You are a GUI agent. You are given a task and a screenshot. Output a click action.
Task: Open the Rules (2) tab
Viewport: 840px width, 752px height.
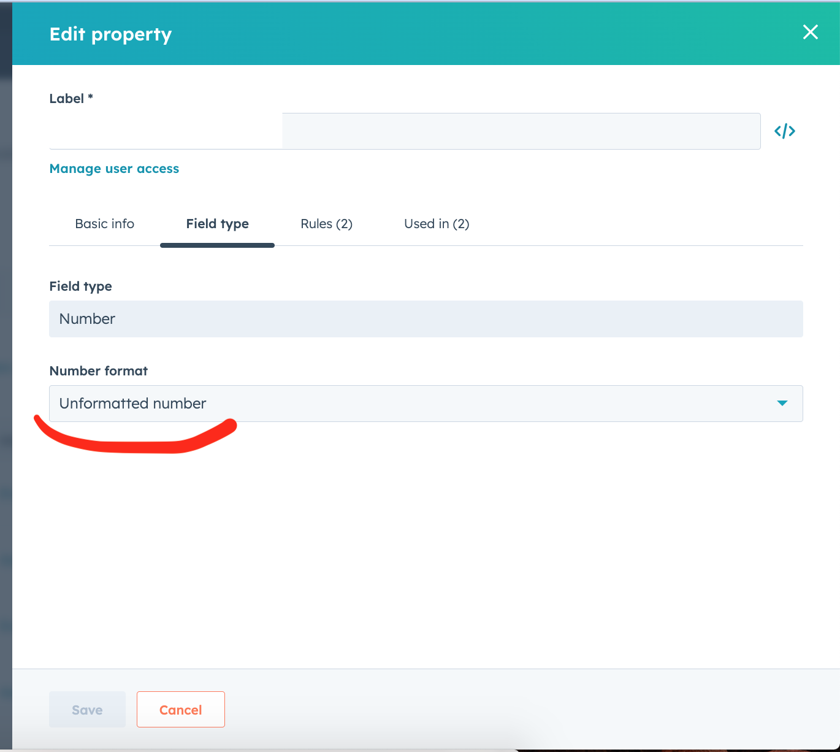326,224
